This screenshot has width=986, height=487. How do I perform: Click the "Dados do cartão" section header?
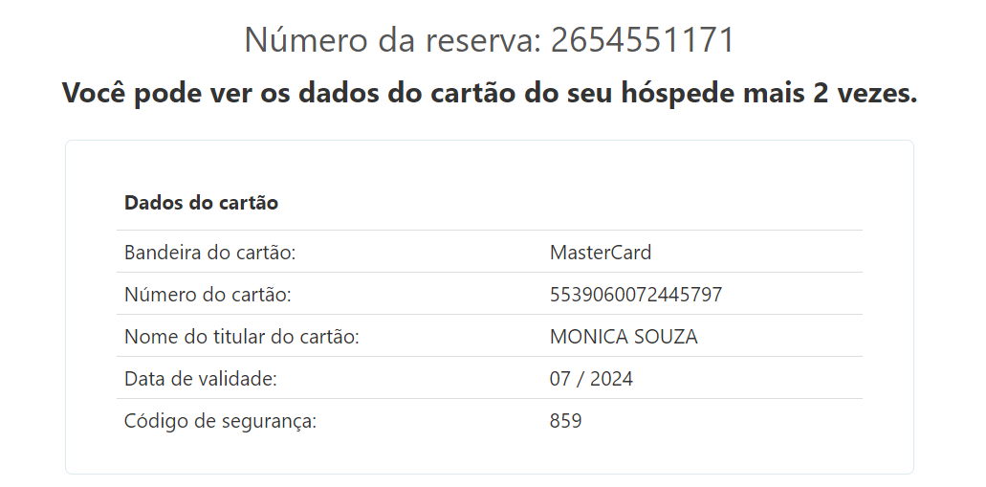[201, 203]
